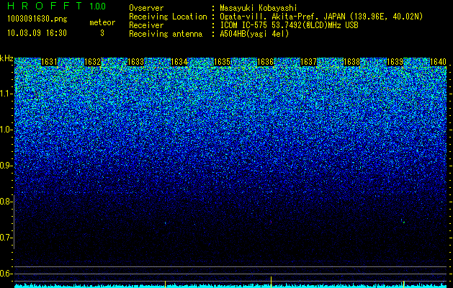Select the 0.6 frequency axis label
This screenshot has width=453, height=288.
(6, 274)
